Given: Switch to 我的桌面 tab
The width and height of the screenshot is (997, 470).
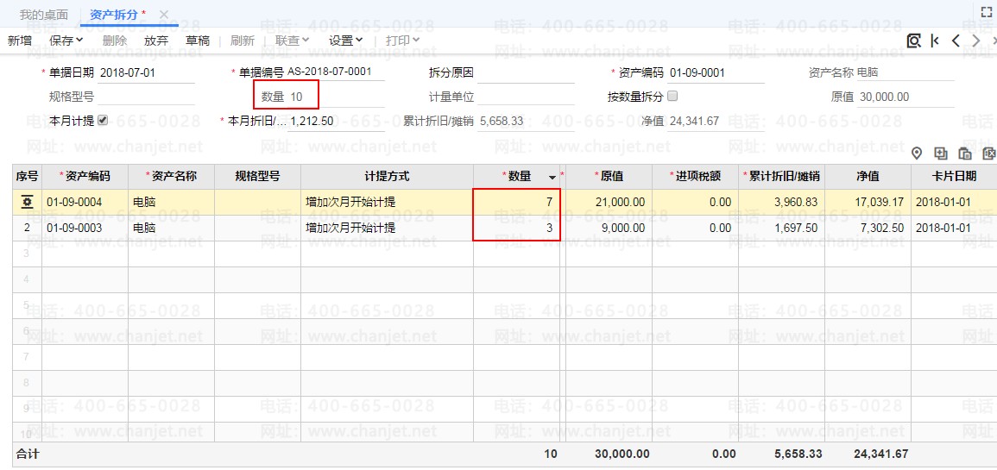Looking at the screenshot, I should [x=42, y=14].
